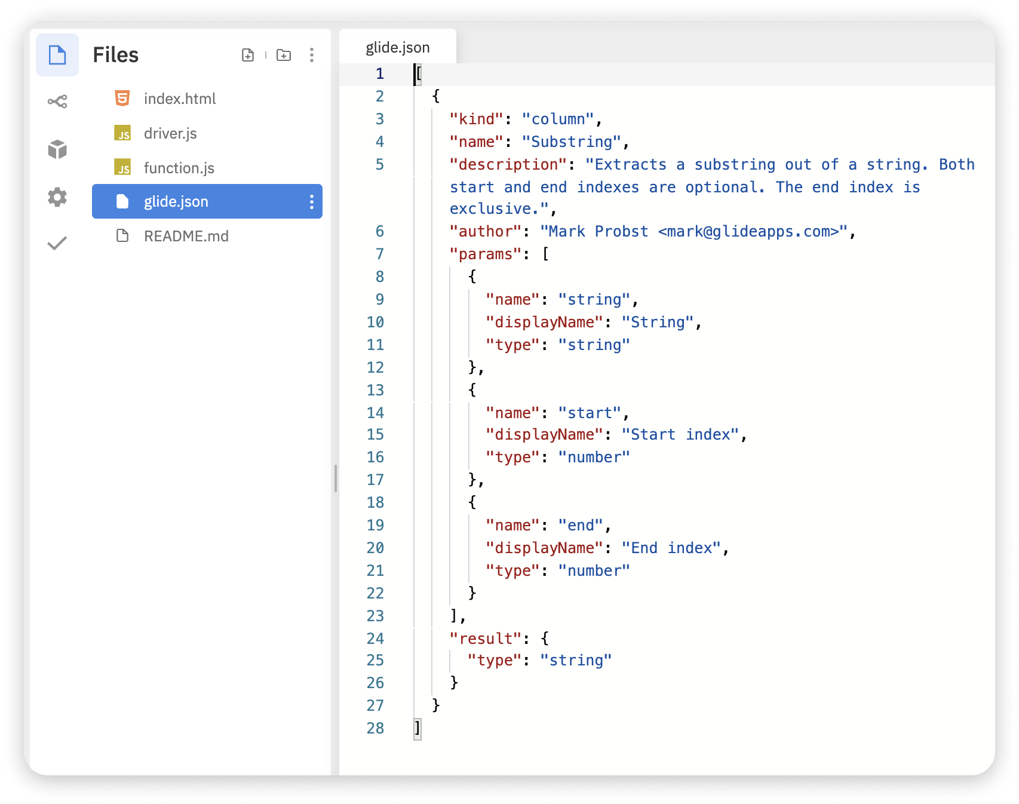
Task: Select README.md in the file list
Action: coord(186,236)
